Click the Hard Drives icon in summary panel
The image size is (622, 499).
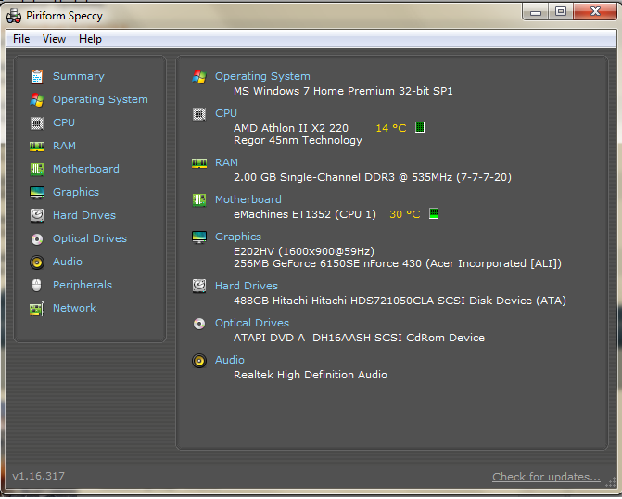coord(199,286)
